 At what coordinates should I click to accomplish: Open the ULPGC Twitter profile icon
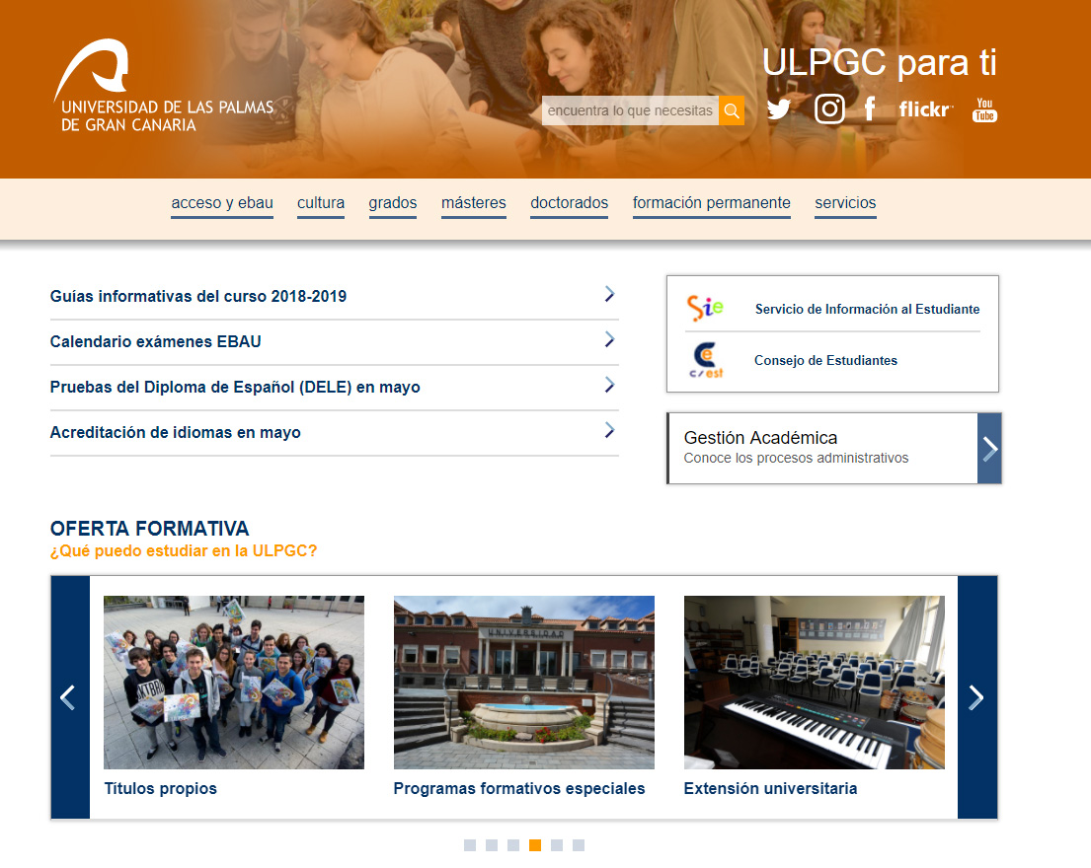[779, 109]
